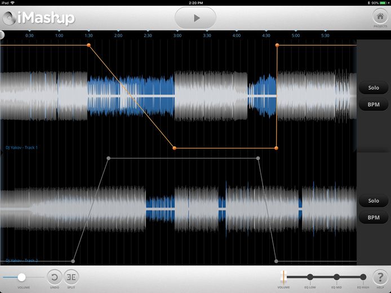The width and height of the screenshot is (391, 293).
Task: Tap the 2:20 PM clock in status bar
Action: [x=195, y=3]
